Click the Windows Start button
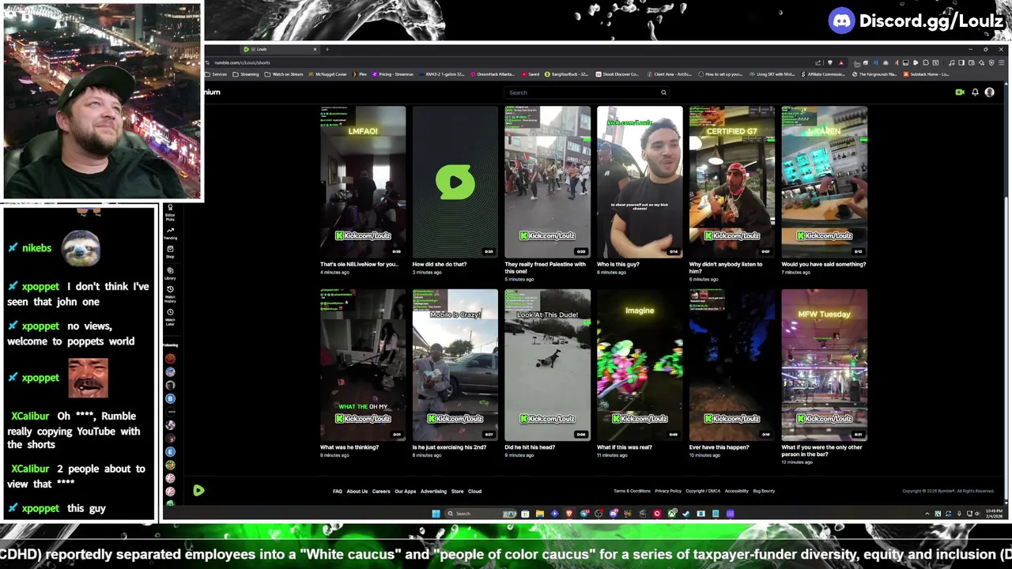This screenshot has width=1012, height=569. [436, 514]
